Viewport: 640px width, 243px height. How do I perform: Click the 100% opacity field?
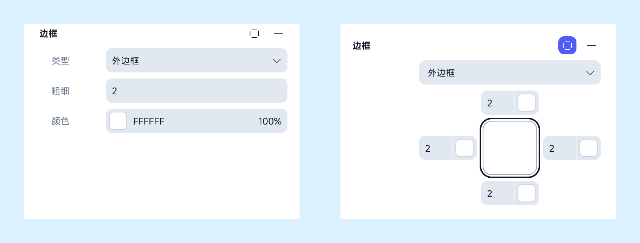click(x=270, y=121)
